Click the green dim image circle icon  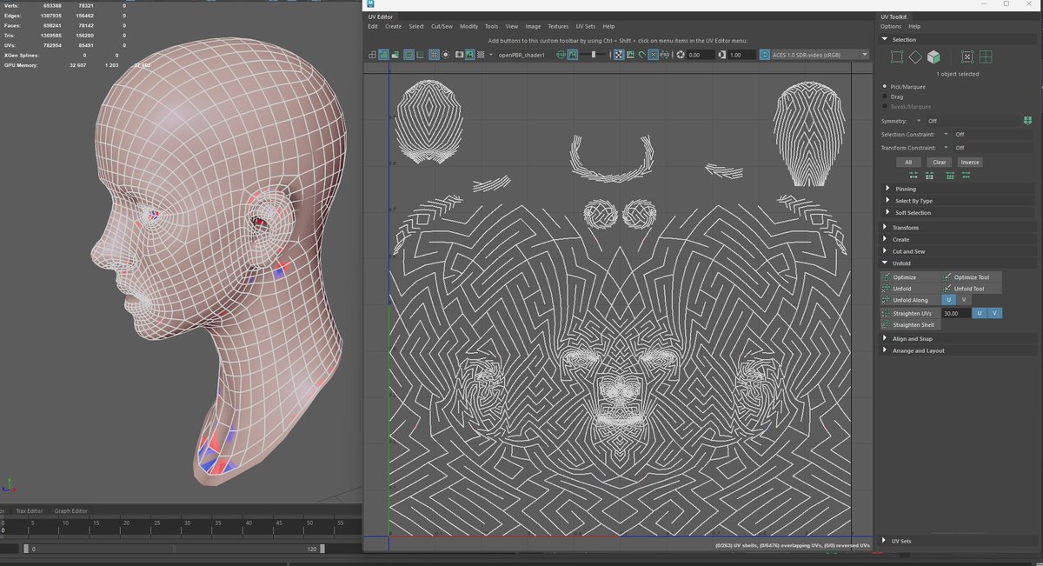(561, 54)
